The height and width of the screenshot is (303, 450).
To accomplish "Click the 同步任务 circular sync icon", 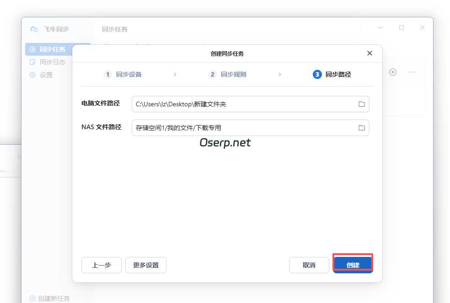I will coord(32,49).
